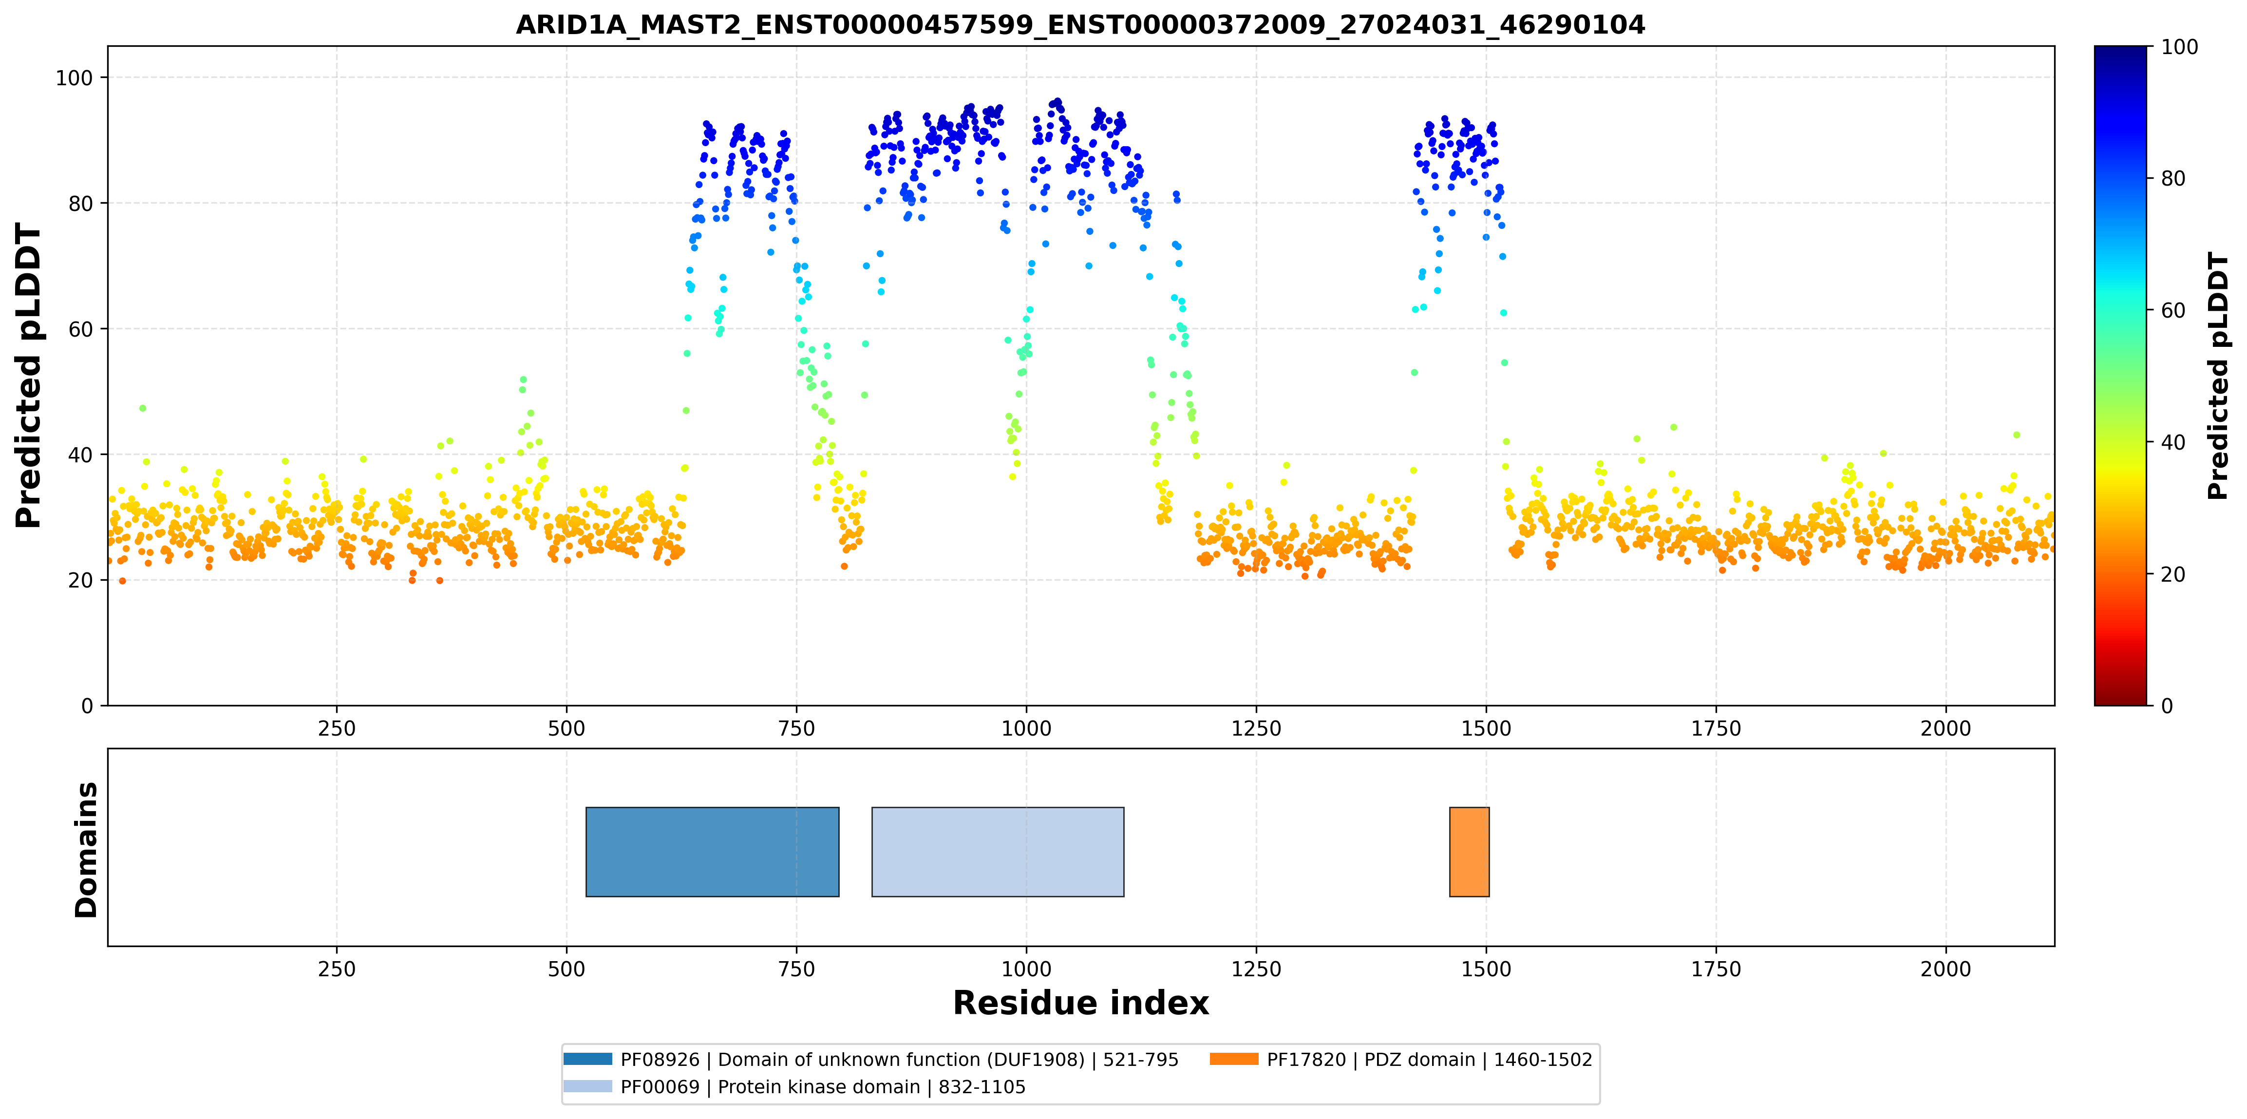This screenshot has width=2247, height=1119.
Task: Click the colorbar tick label 0
Action: [x=2166, y=705]
